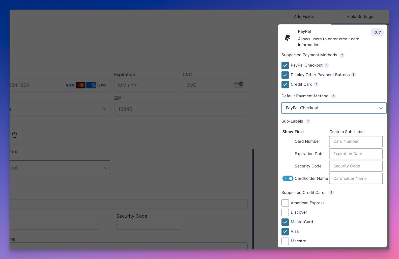Screen dimensions: 399x259
Task: Enable Maestro card support
Action: click(x=285, y=241)
